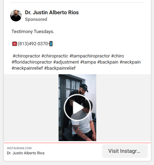This screenshot has width=154, height=165.
Task: Open the #floridachiropractor hashtag
Action: [x=32, y=62]
